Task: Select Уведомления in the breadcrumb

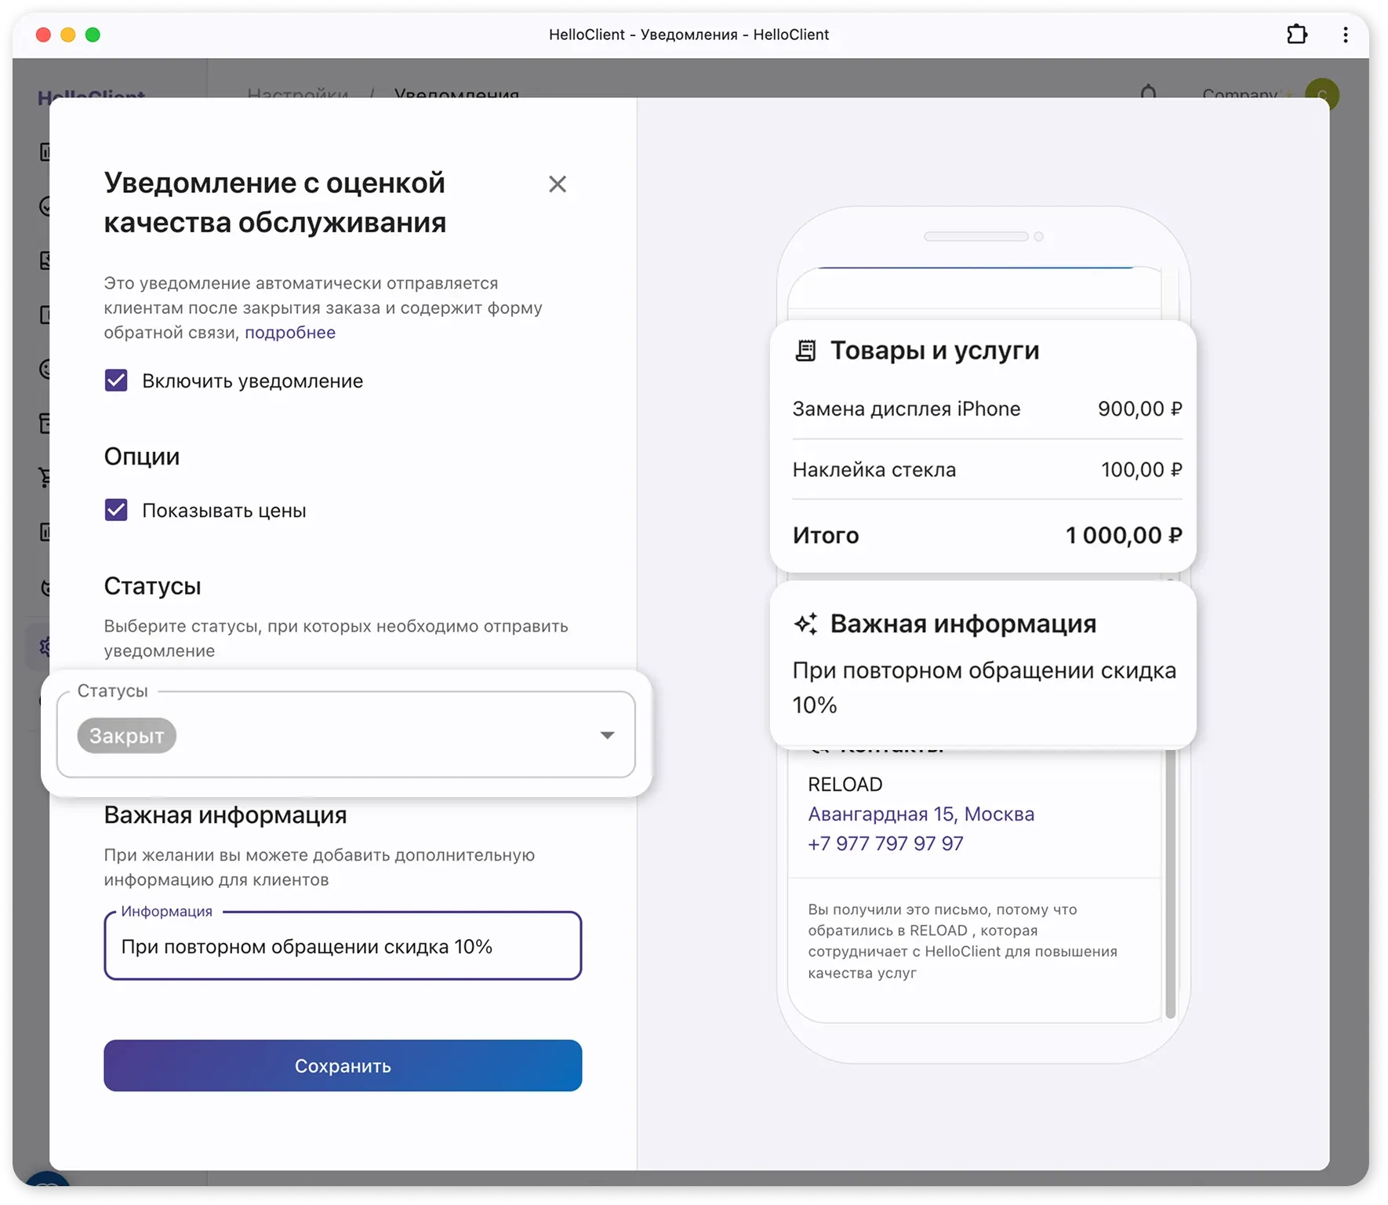Action: pos(457,95)
